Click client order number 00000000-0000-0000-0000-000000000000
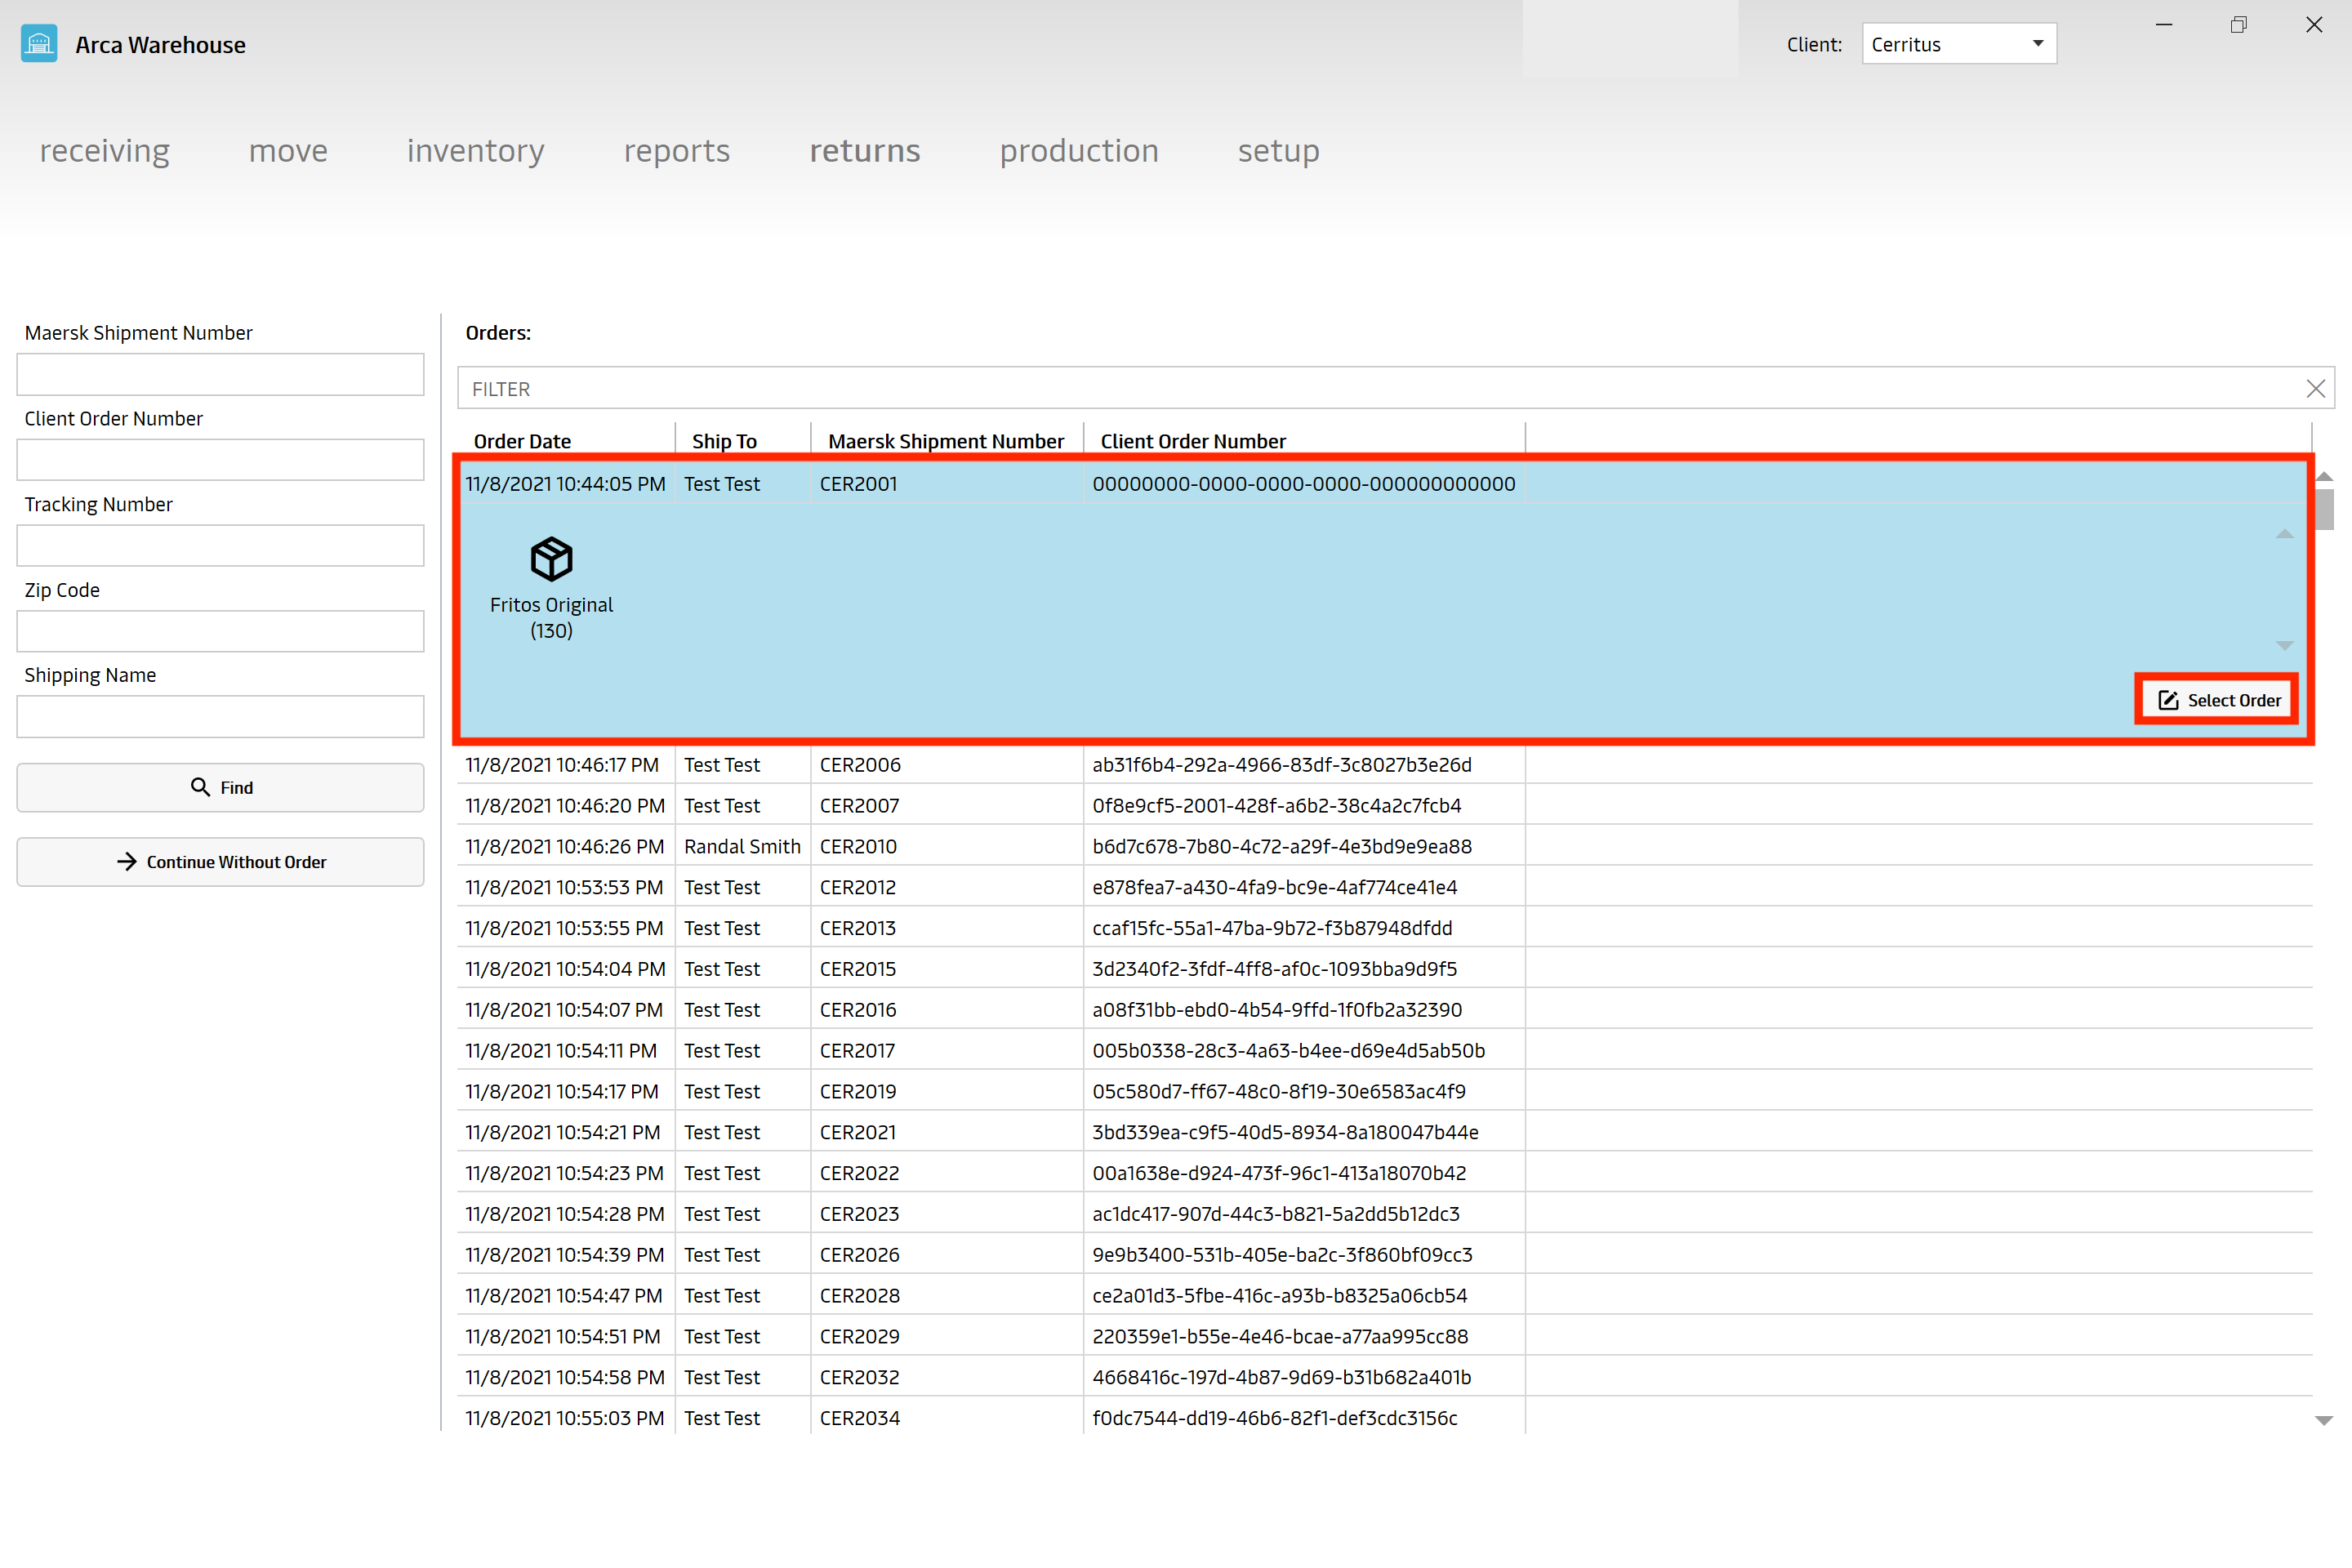2352x1568 pixels. pos(1304,484)
